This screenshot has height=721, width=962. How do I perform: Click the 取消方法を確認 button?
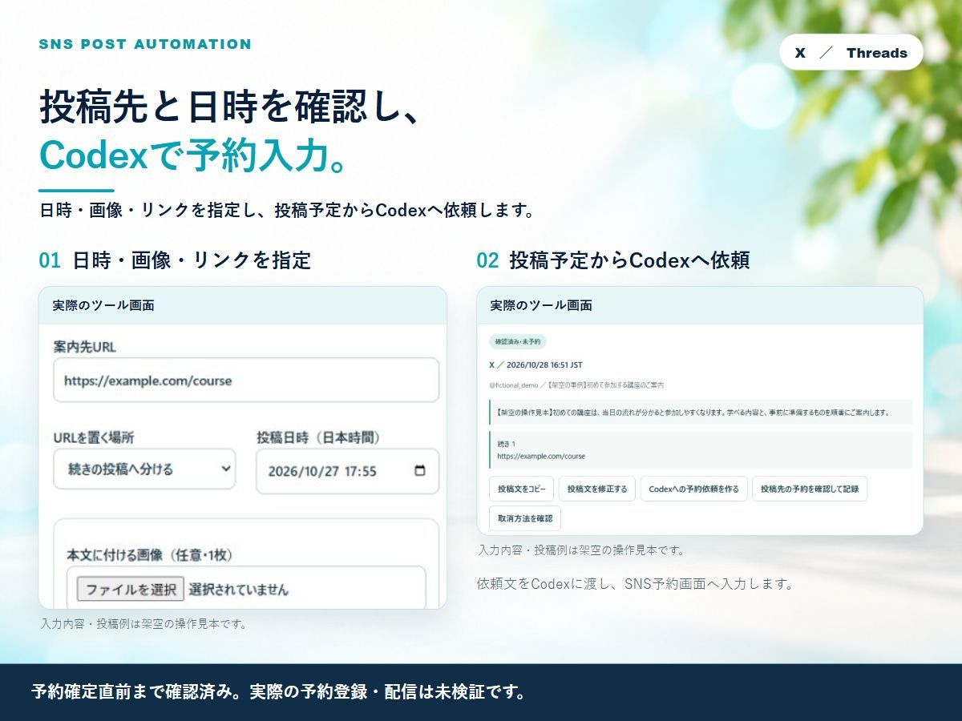(x=525, y=518)
